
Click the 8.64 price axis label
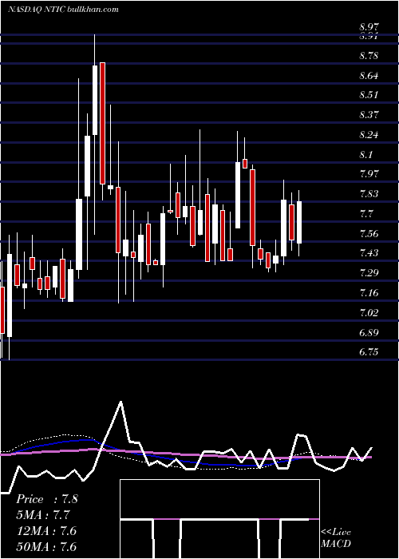click(369, 76)
